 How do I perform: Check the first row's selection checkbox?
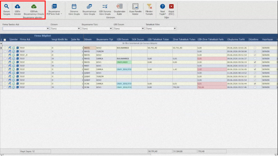tap(5, 48)
